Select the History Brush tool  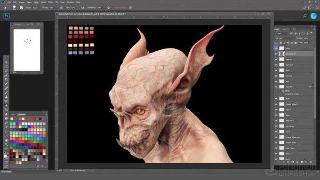pos(6,101)
